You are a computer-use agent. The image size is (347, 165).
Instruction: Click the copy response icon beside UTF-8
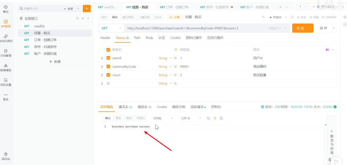pos(208,118)
